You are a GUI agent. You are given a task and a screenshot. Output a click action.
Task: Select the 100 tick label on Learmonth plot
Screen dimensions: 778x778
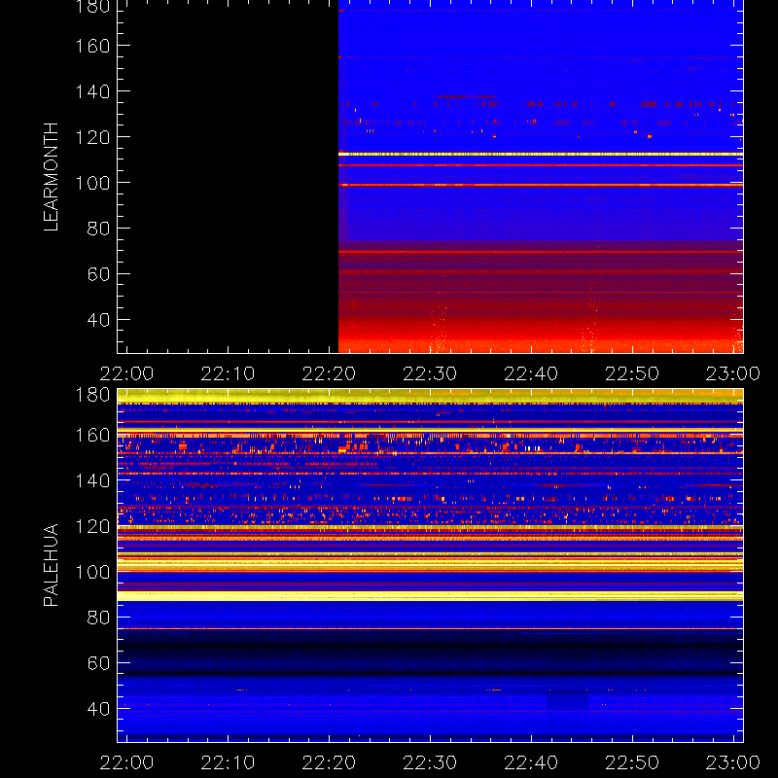[x=92, y=183]
